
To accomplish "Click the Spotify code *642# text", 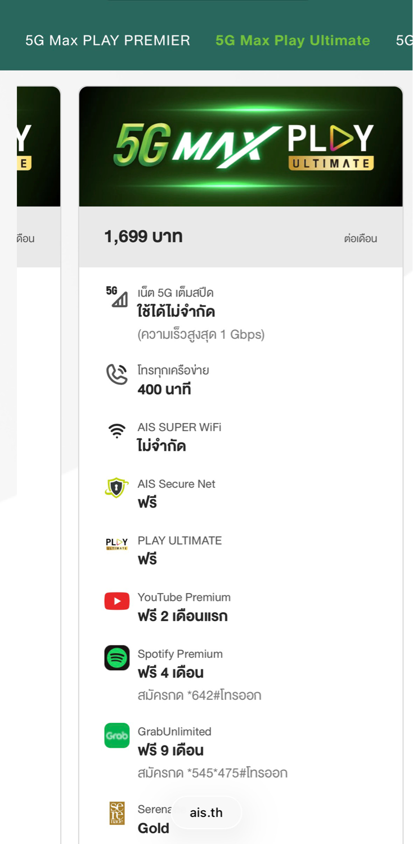I will pos(199,695).
